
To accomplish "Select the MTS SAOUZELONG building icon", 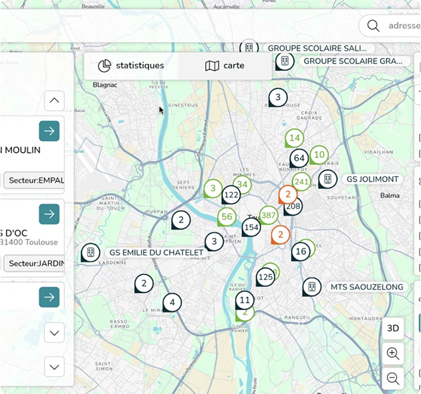I will (311, 287).
